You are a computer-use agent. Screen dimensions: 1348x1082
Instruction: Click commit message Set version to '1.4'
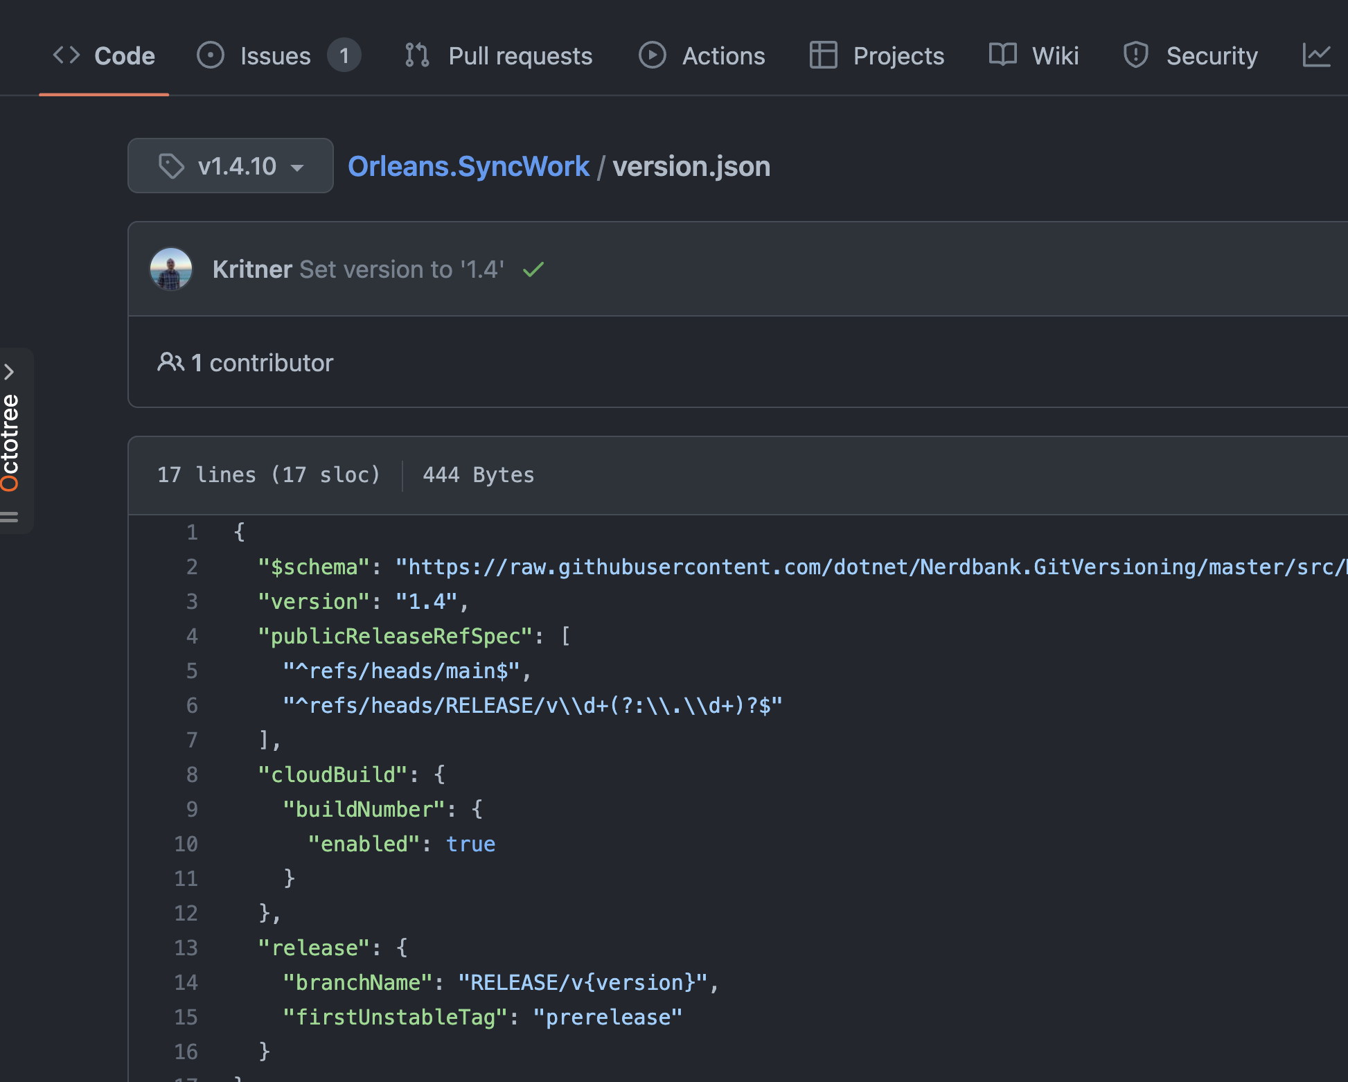coord(402,269)
